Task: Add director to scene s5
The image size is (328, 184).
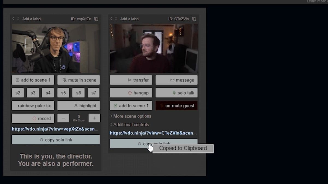Action: point(63,93)
